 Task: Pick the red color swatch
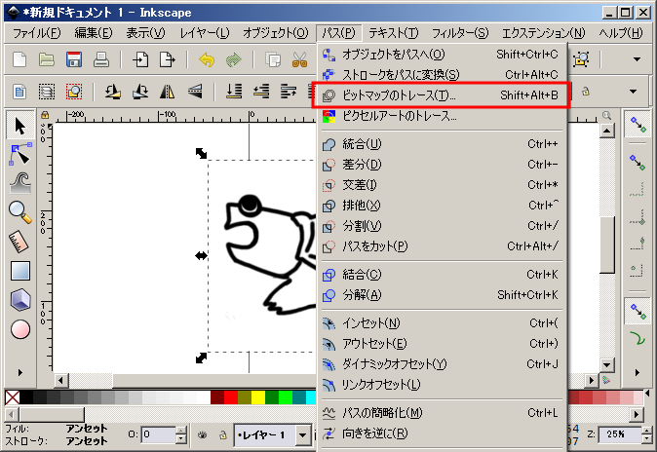click(230, 397)
